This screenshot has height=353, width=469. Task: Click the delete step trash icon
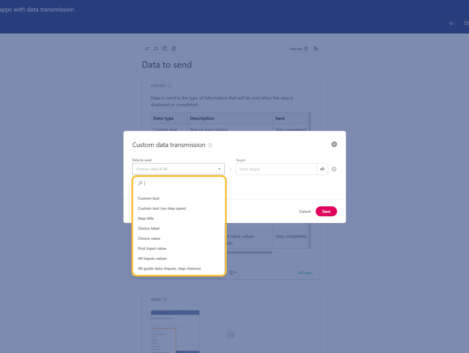[x=173, y=48]
